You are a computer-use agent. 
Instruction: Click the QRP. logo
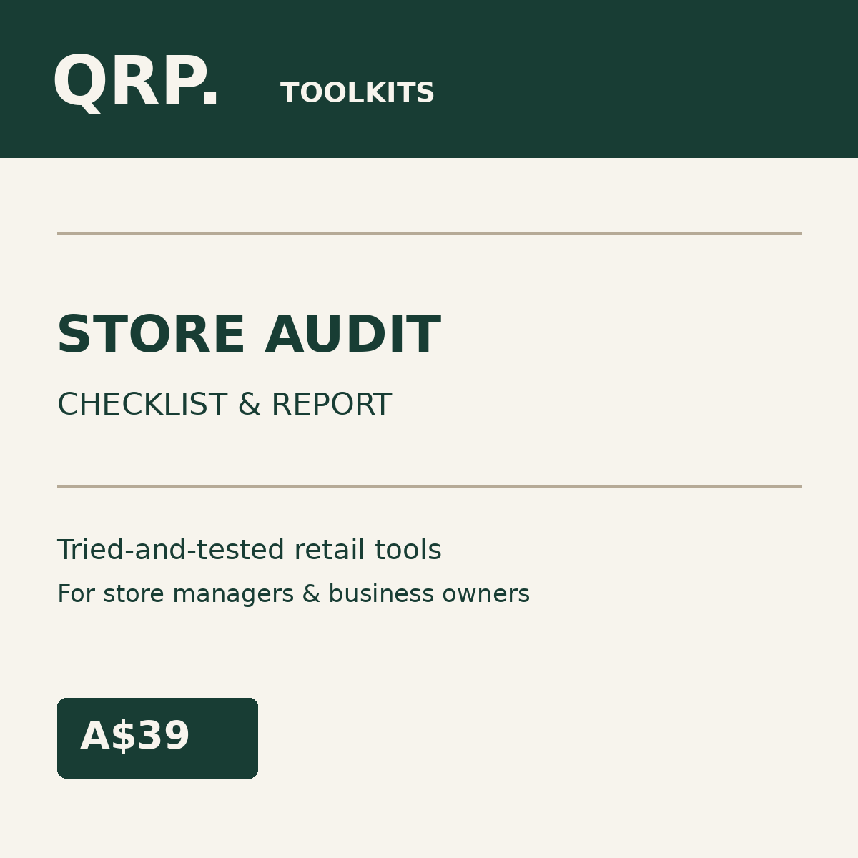pyautogui.click(x=136, y=83)
